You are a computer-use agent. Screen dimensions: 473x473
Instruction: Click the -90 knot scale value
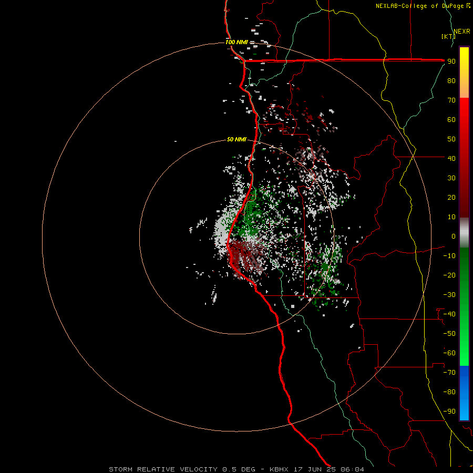click(x=449, y=412)
